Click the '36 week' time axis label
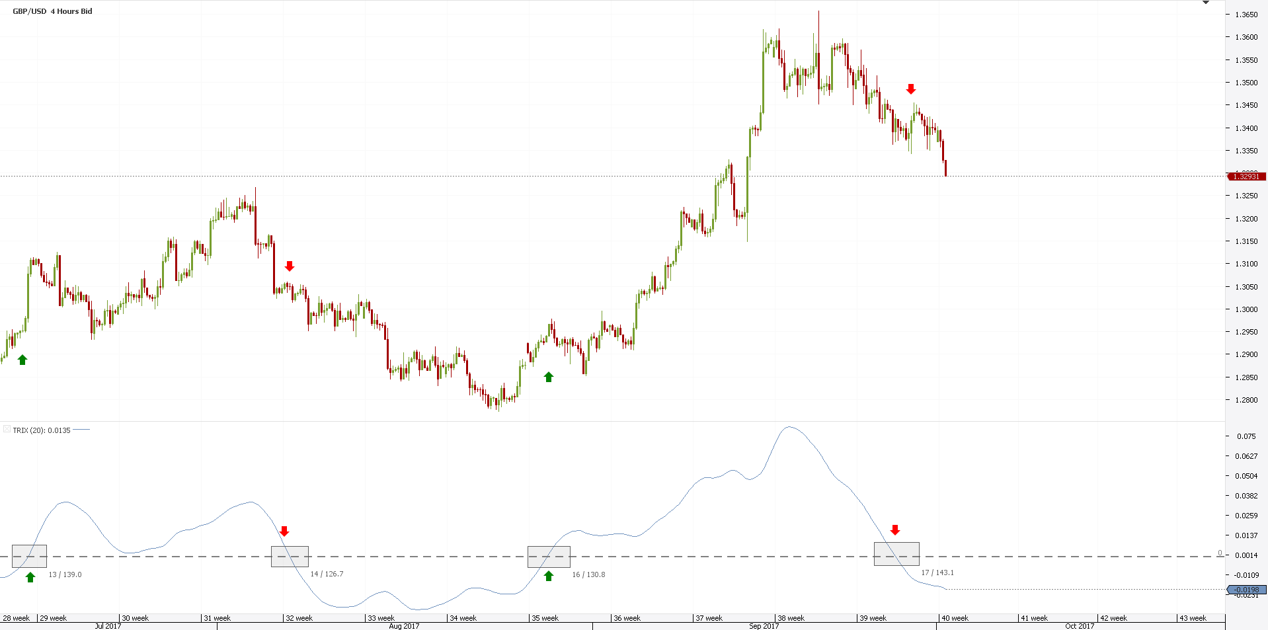The image size is (1268, 630). (627, 618)
